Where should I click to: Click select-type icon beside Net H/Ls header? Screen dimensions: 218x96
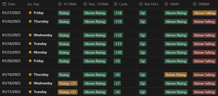point(141,4)
